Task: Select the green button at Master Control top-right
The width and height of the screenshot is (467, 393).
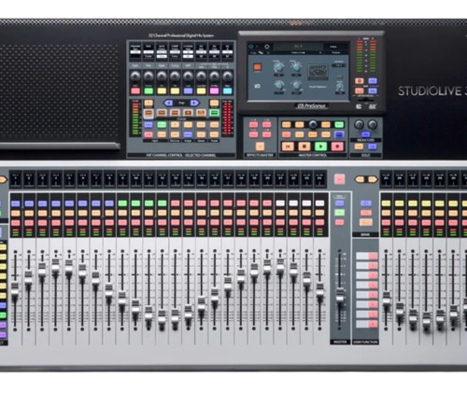Action: [339, 125]
